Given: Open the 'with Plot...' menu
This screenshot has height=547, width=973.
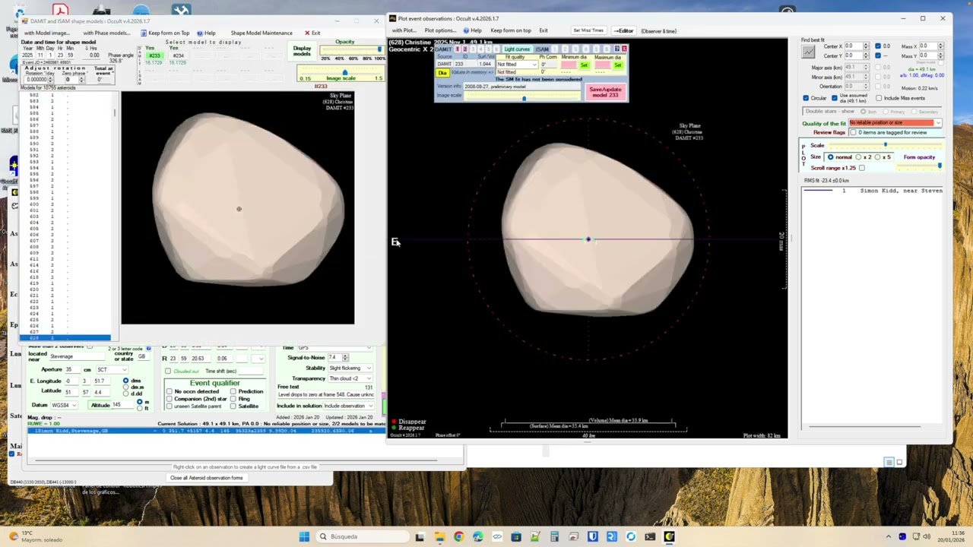Looking at the screenshot, I should (404, 30).
